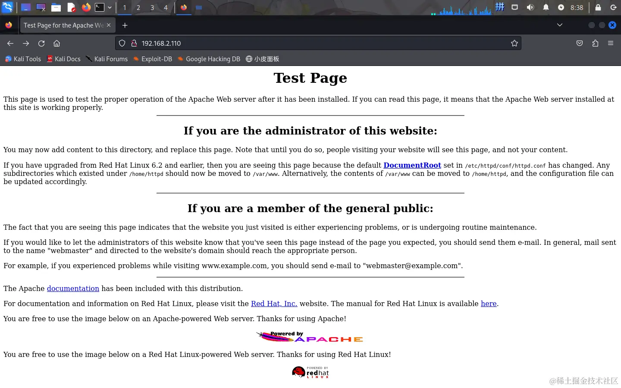This screenshot has width=621, height=388.
Task: Click the 8:38 clock
Action: 577,7
